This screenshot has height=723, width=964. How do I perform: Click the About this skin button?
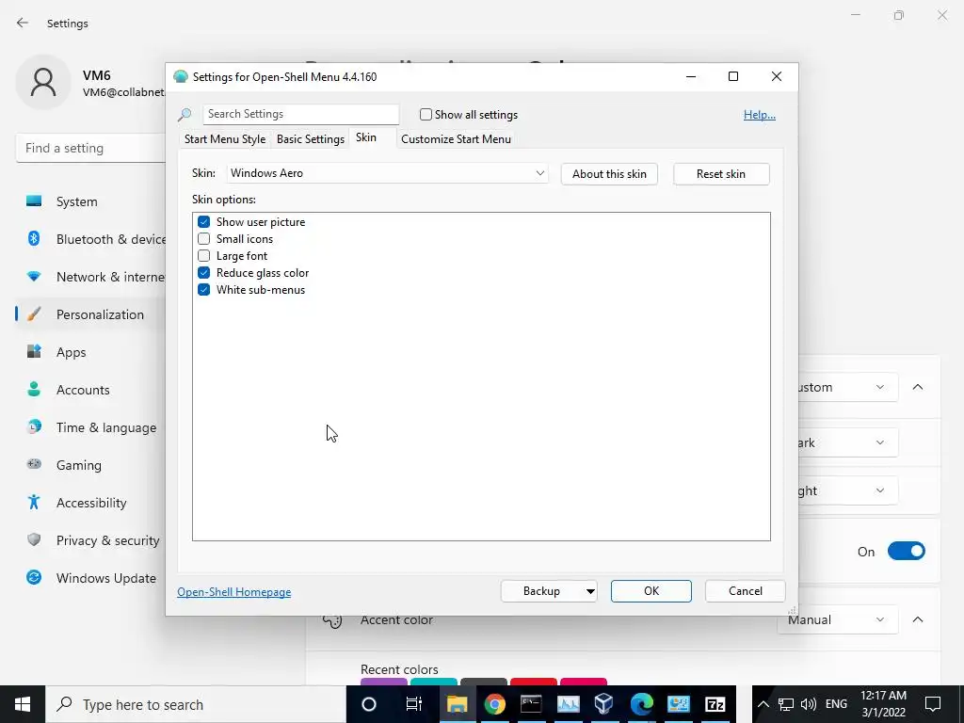coord(609,174)
